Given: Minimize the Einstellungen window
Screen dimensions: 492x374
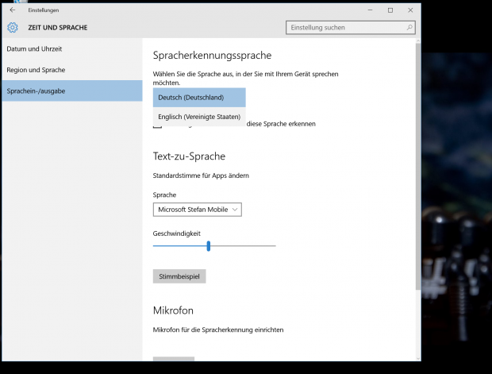Looking at the screenshot, I should point(371,10).
